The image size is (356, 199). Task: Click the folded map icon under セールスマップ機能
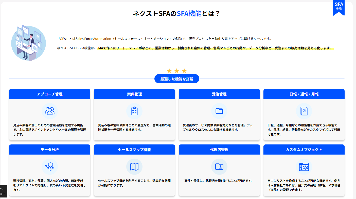134,167
